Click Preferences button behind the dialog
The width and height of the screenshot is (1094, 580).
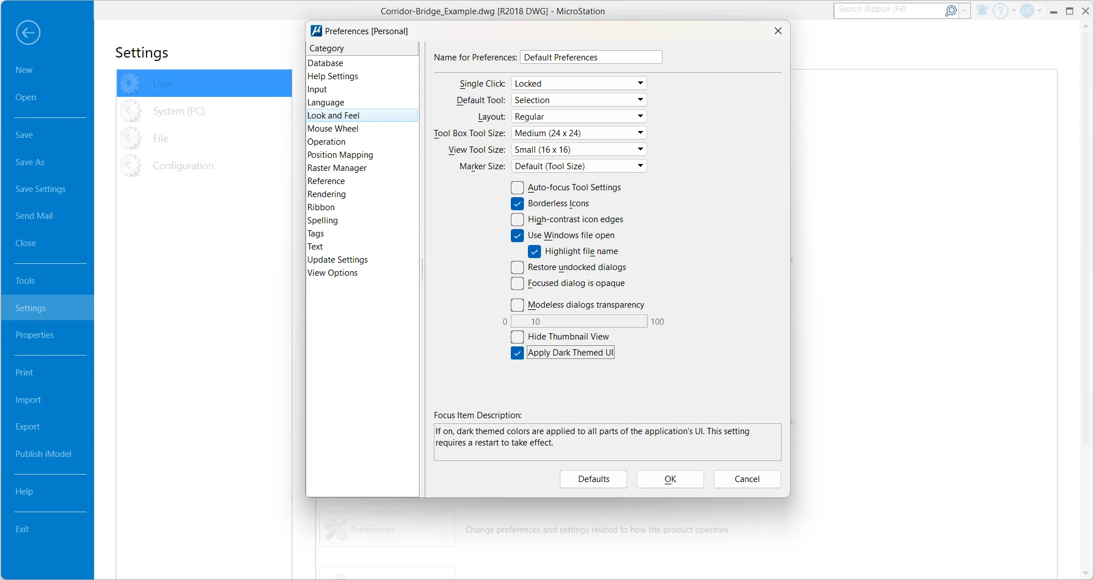click(387, 529)
